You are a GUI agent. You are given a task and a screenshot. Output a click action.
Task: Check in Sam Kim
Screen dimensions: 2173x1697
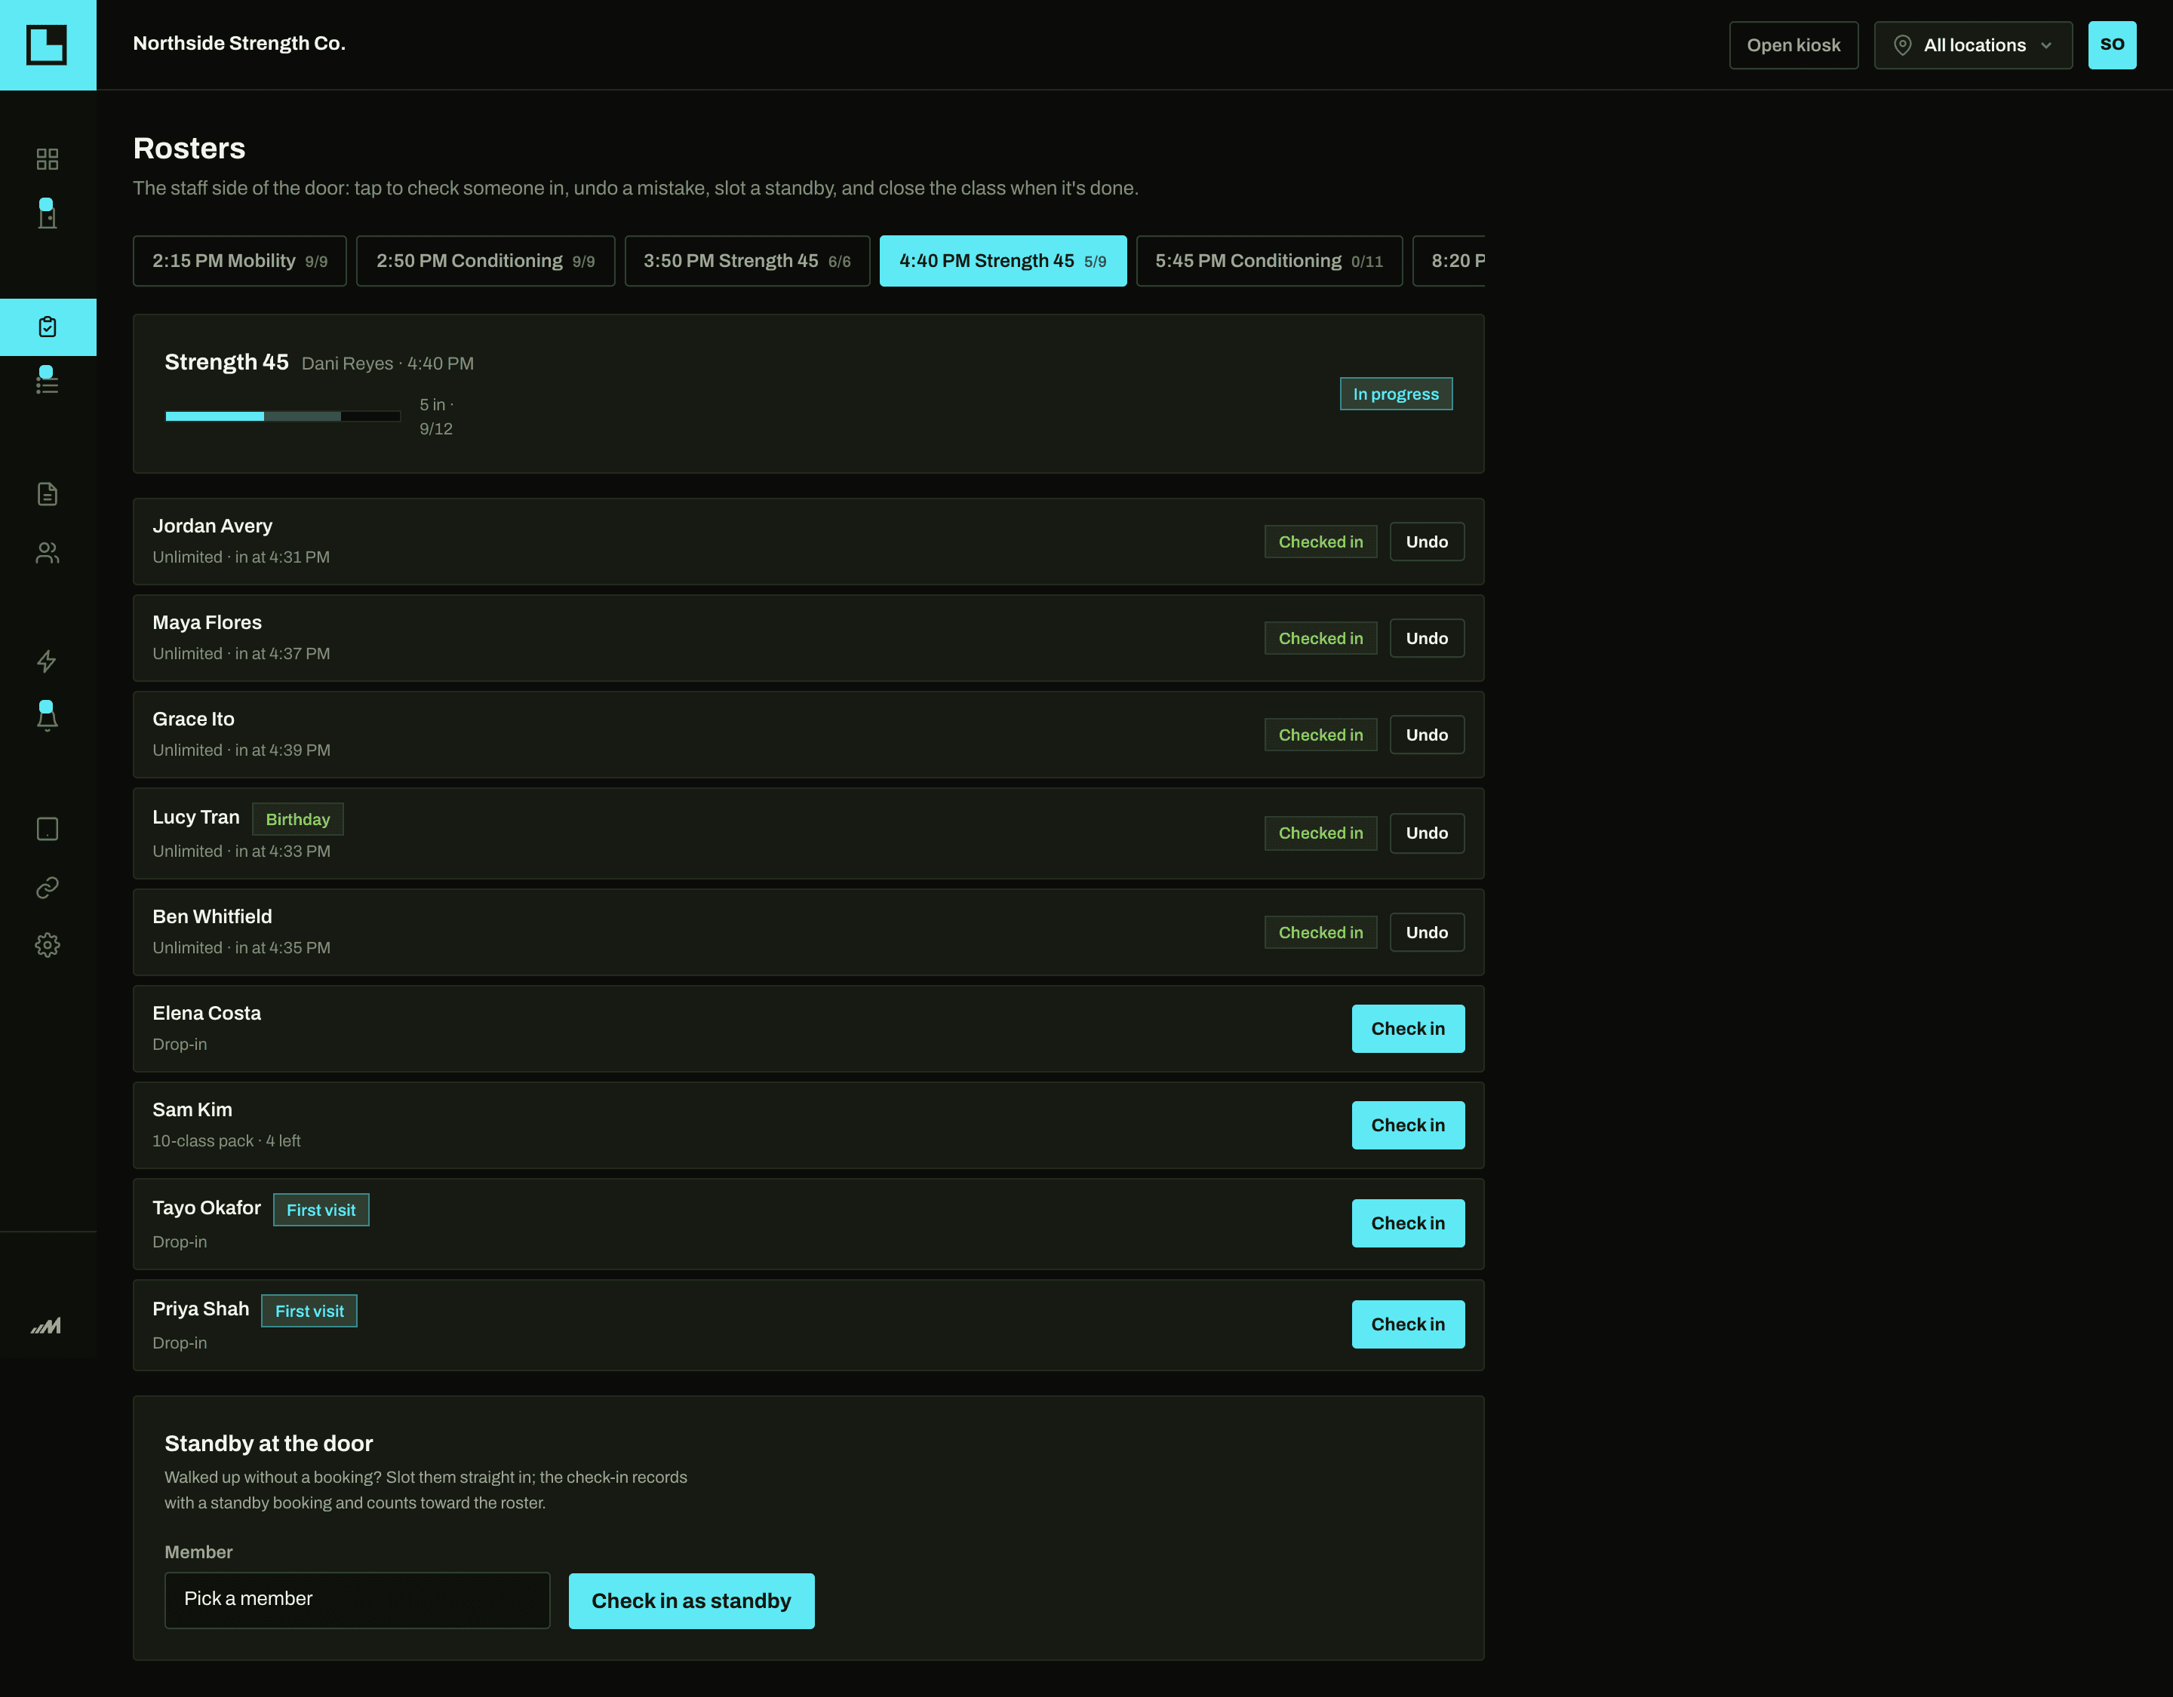click(1408, 1125)
